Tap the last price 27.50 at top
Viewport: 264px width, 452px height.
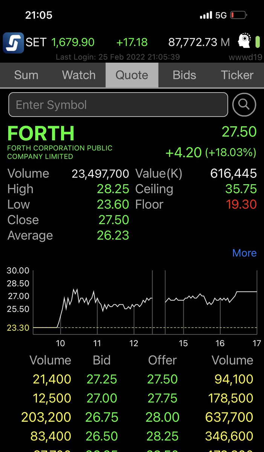point(239,132)
